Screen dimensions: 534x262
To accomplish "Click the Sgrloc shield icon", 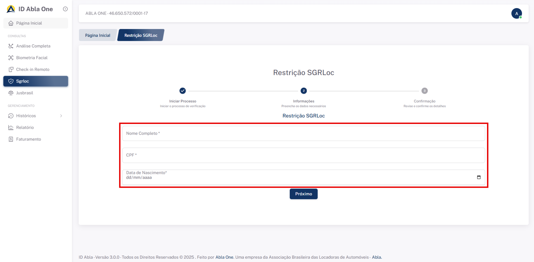I will click(x=11, y=81).
